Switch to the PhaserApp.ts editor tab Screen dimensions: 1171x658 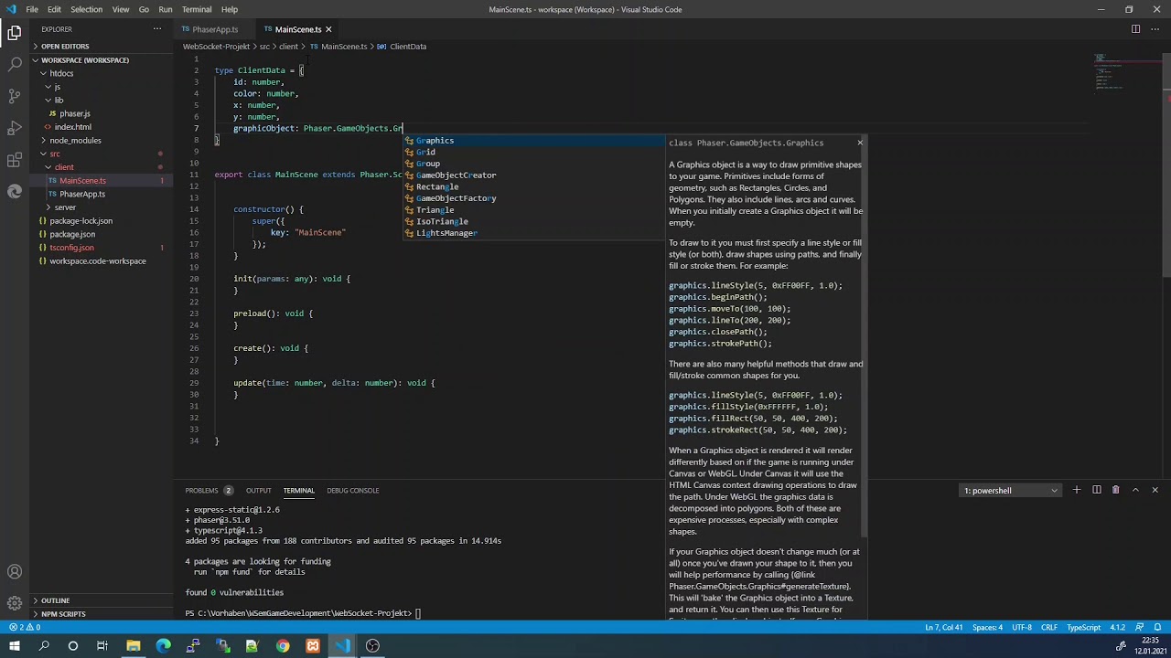[215, 29]
